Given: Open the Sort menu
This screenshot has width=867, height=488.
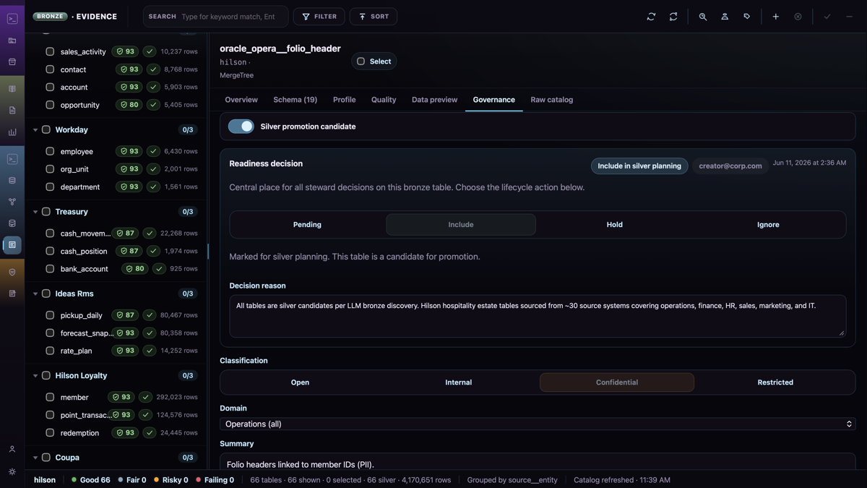Looking at the screenshot, I should pyautogui.click(x=374, y=17).
